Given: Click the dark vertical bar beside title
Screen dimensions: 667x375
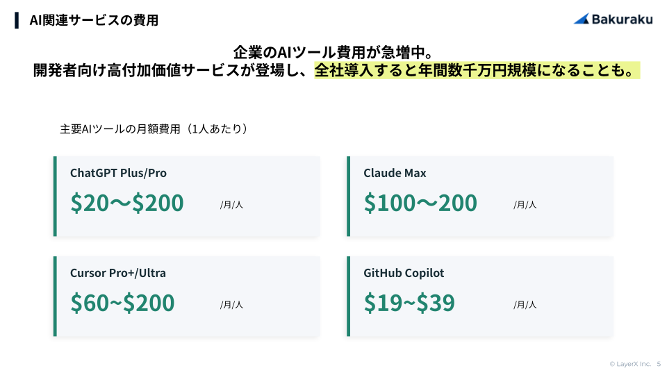Looking at the screenshot, I should pos(17,20).
